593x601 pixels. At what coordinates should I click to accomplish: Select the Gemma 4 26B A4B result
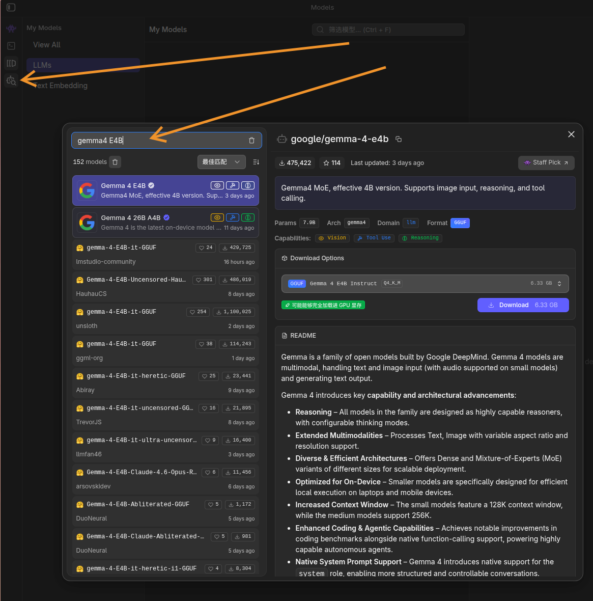pos(165,223)
